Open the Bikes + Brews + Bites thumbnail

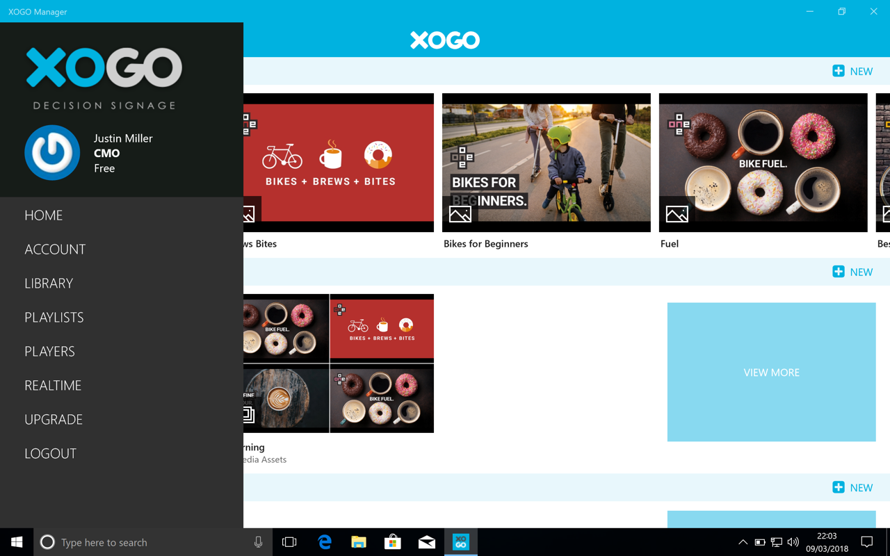click(339, 163)
